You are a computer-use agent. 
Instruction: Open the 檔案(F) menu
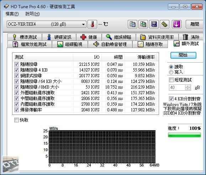click(12, 14)
